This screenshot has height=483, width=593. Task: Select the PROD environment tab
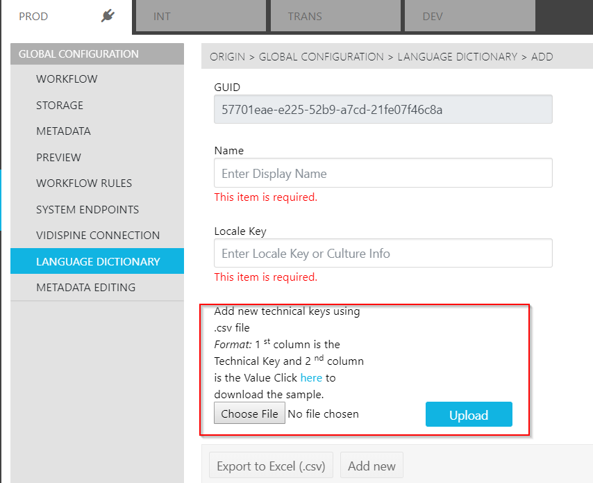(33, 17)
